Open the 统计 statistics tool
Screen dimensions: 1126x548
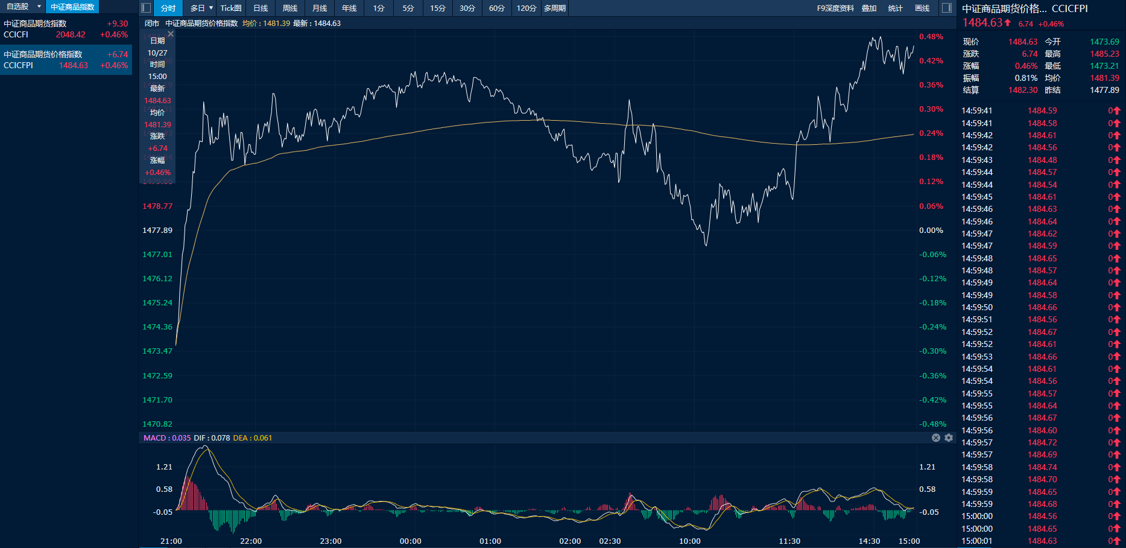click(x=896, y=8)
